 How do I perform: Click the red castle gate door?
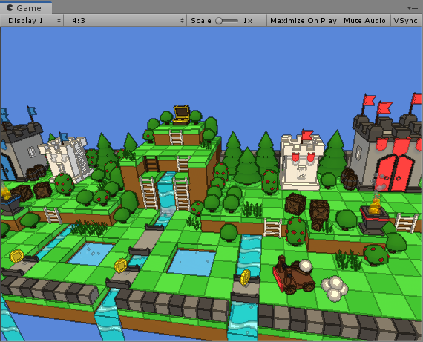coord(395,173)
